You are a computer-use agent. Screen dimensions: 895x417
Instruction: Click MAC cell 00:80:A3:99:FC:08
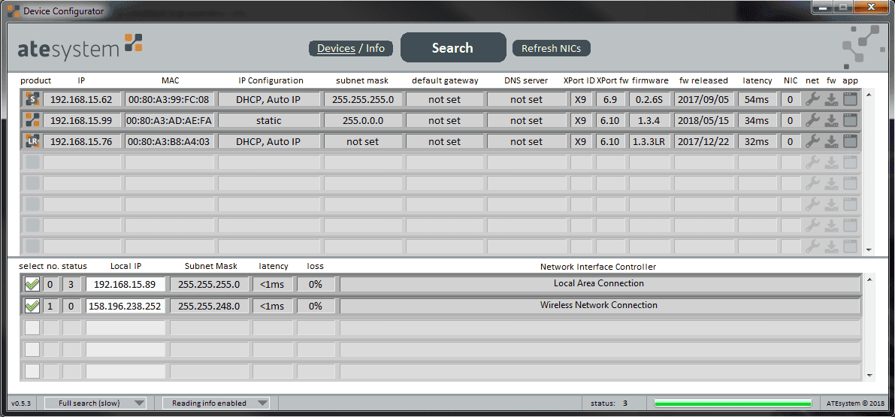170,99
